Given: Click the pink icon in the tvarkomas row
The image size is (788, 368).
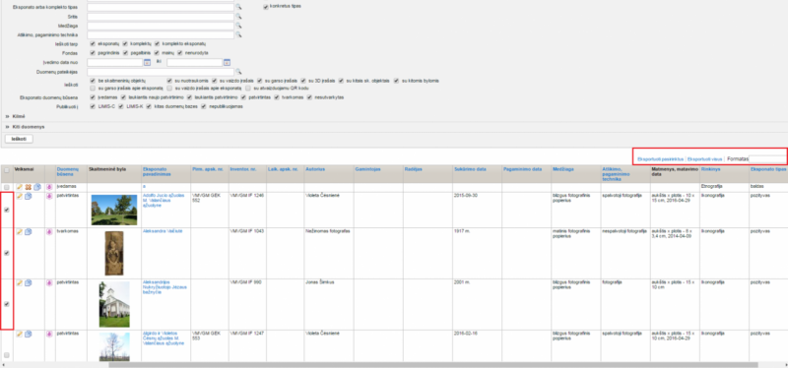Looking at the screenshot, I should pyautogui.click(x=49, y=231).
